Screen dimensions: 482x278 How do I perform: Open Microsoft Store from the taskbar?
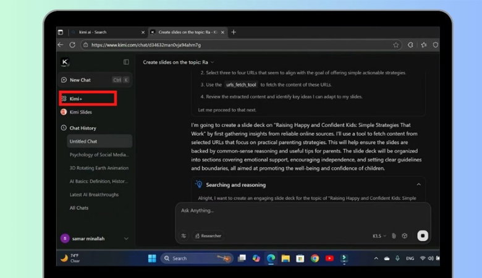tap(300, 258)
